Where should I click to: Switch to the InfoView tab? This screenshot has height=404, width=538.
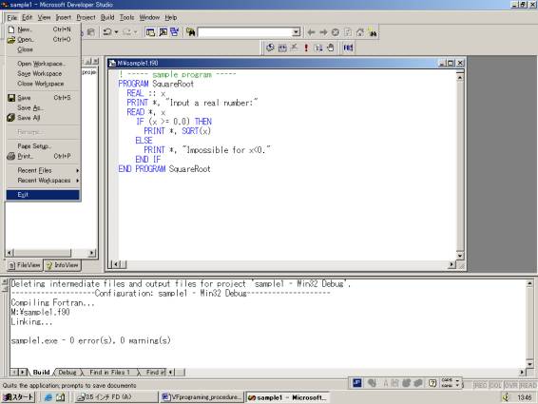[x=63, y=265]
